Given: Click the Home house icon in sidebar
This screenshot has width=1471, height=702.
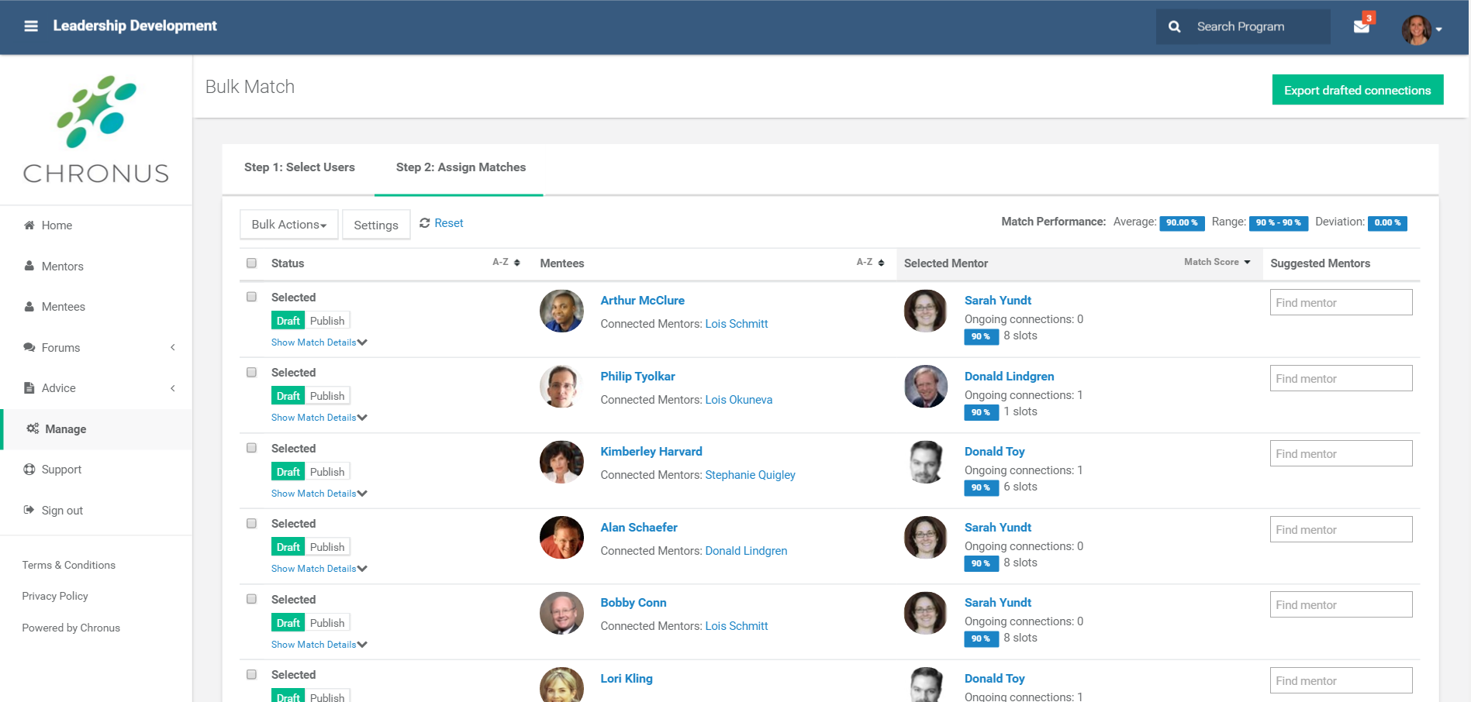Looking at the screenshot, I should pos(29,225).
